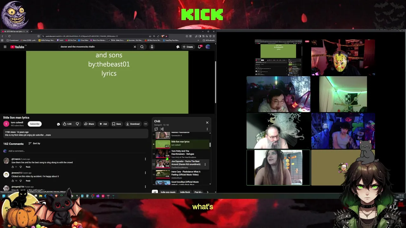Toggle loop for the Chill playlist

tap(156, 129)
